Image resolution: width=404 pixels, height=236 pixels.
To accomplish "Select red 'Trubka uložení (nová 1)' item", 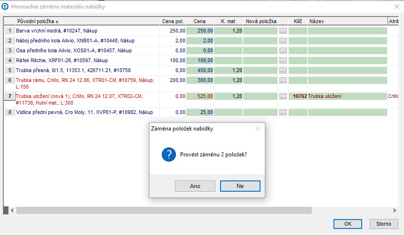I will point(79,99).
